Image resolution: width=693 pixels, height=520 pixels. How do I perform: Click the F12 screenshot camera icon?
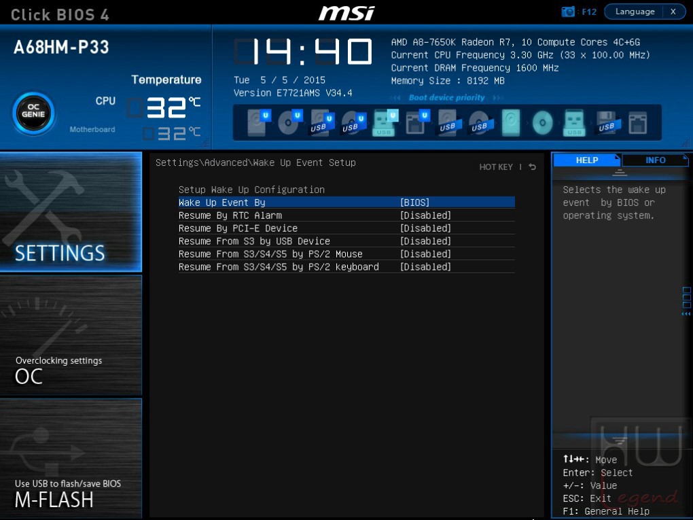coord(568,12)
